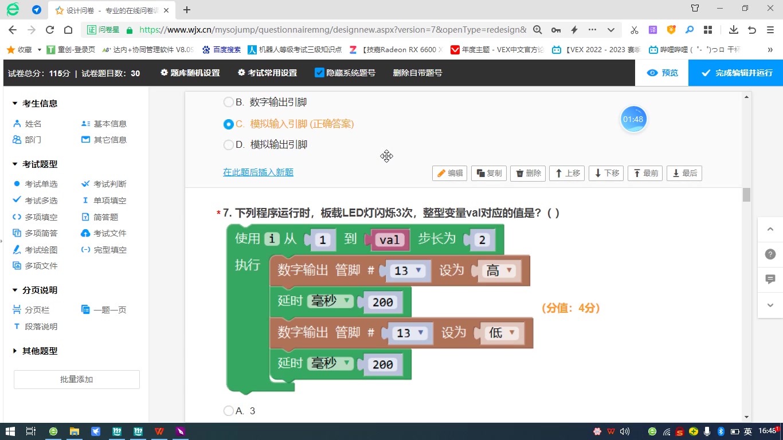Click the 复制 copy question button
Screen dimensions: 783x440
coord(489,173)
